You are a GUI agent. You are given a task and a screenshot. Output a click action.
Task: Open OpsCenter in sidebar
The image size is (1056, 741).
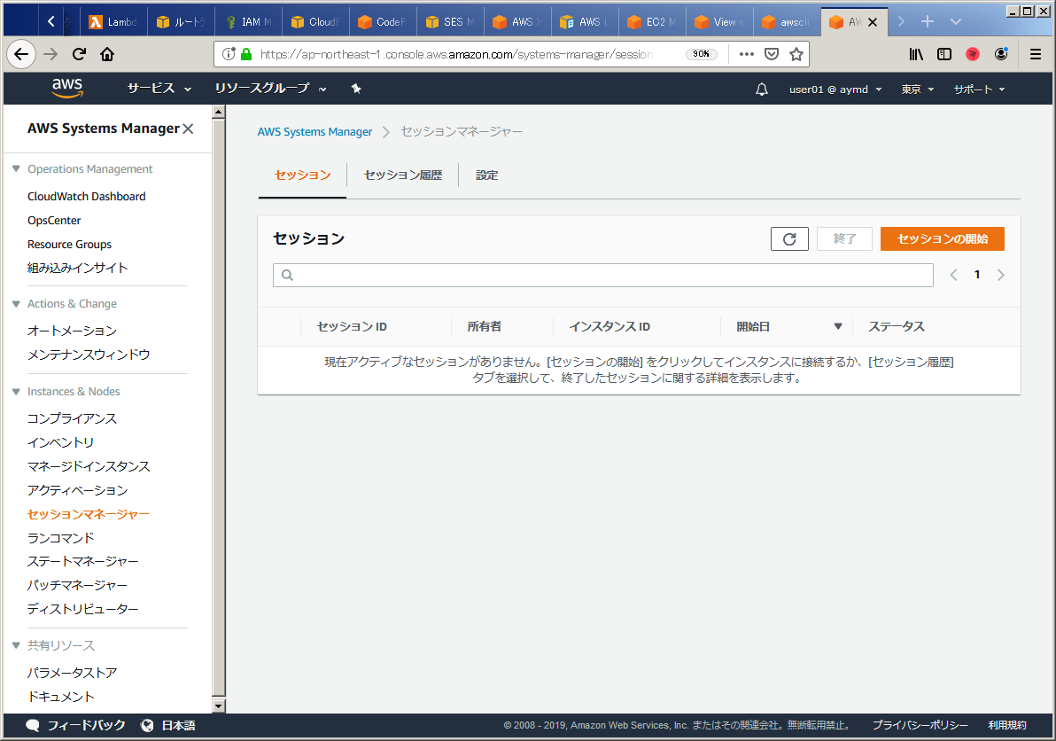click(54, 221)
